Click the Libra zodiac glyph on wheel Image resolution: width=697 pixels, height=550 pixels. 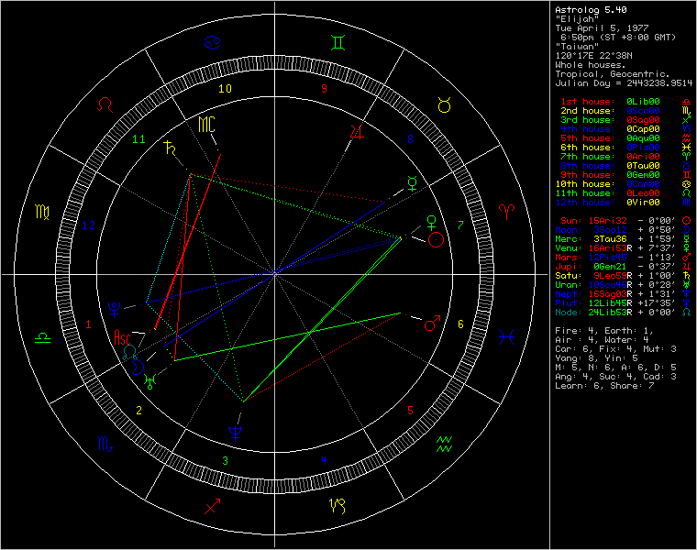pos(43,337)
